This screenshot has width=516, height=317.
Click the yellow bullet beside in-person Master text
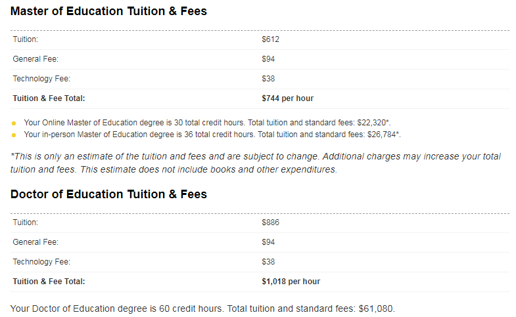point(14,135)
